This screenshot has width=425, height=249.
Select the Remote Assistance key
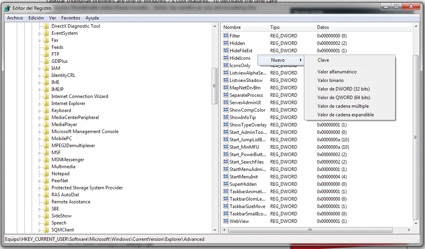71,202
